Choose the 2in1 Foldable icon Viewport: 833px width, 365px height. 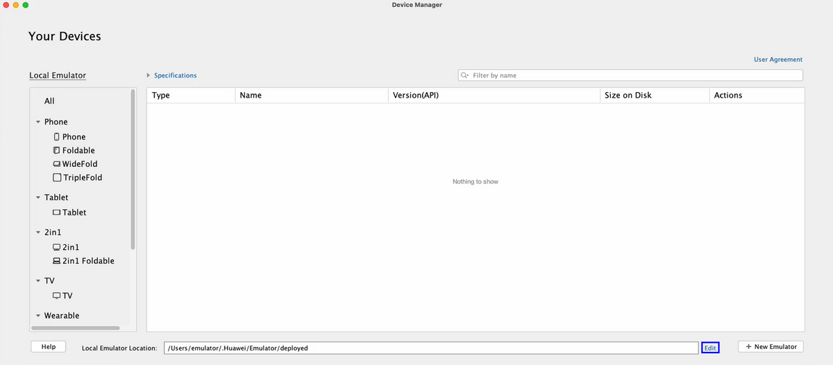tap(57, 261)
